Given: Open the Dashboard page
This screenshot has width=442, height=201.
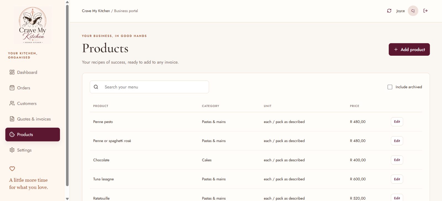Looking at the screenshot, I should point(33,72).
